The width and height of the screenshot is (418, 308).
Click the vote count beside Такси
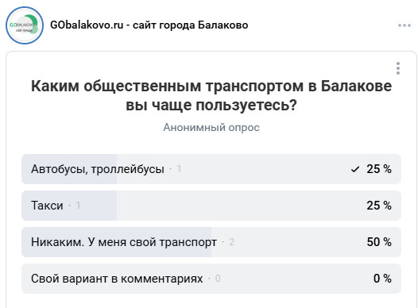pos(78,206)
